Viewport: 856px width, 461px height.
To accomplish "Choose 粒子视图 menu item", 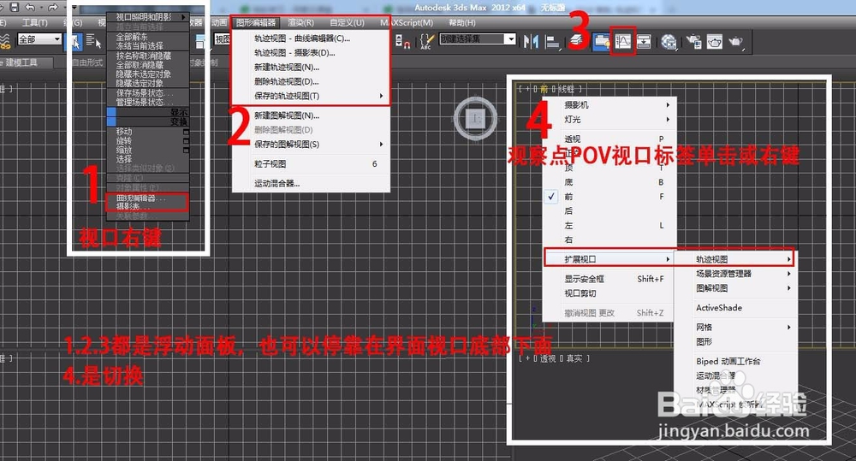I will tap(311, 163).
